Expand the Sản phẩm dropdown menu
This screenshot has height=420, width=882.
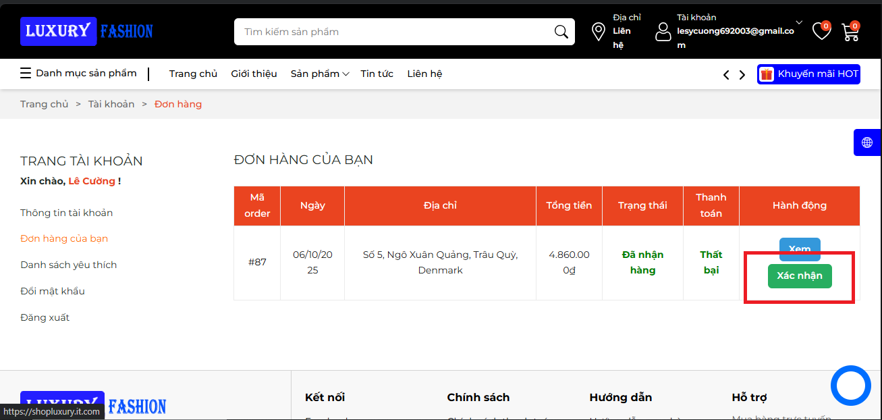click(319, 74)
